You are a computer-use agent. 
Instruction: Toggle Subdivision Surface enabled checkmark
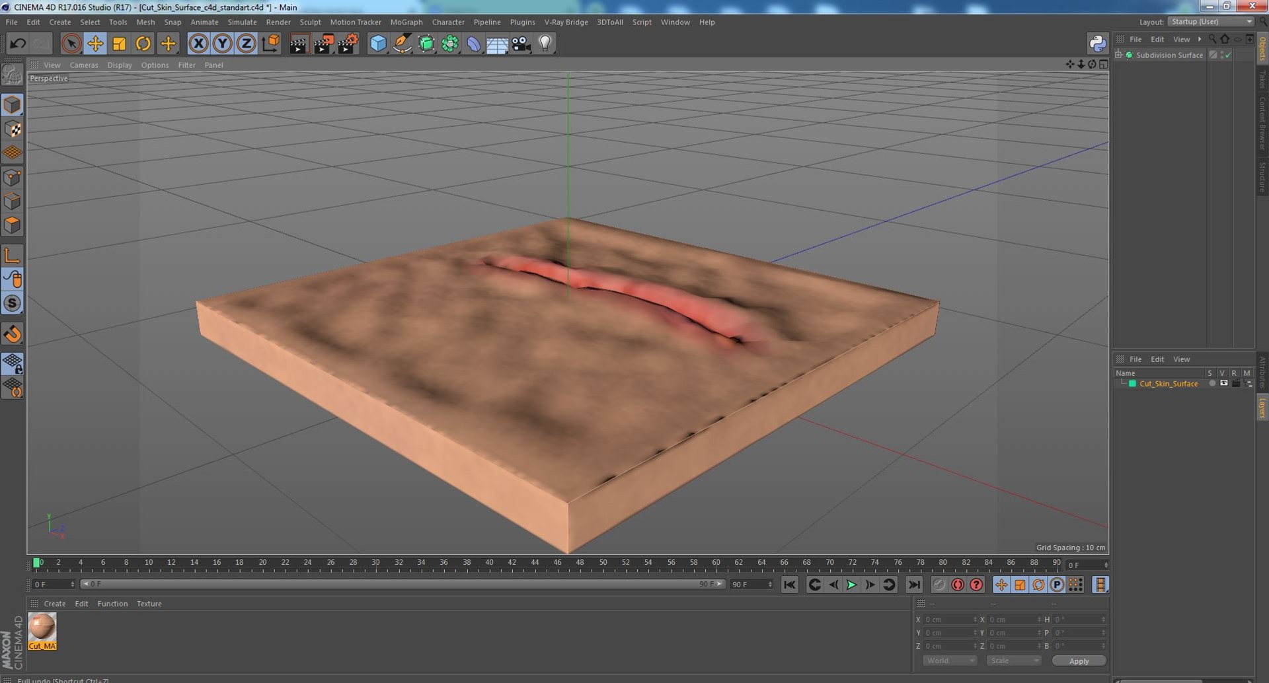1228,55
